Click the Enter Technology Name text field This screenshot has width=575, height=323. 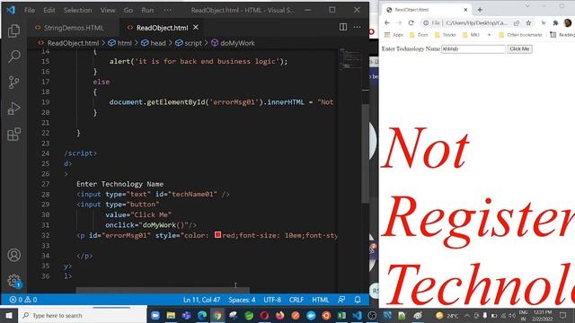tap(473, 48)
